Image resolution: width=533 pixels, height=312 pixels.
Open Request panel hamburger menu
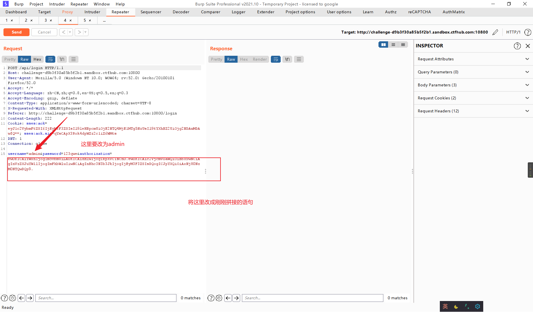click(73, 59)
